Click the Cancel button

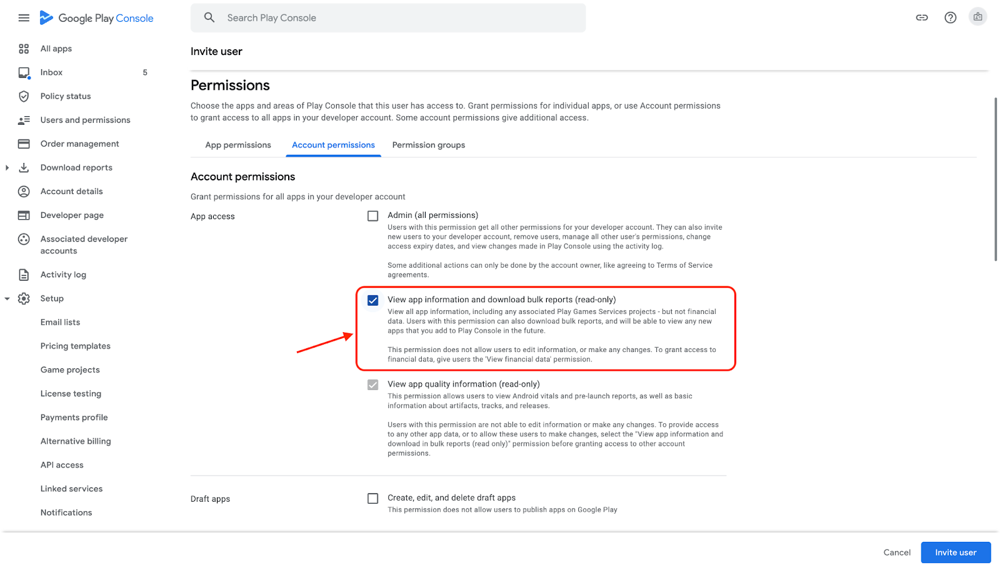point(897,552)
